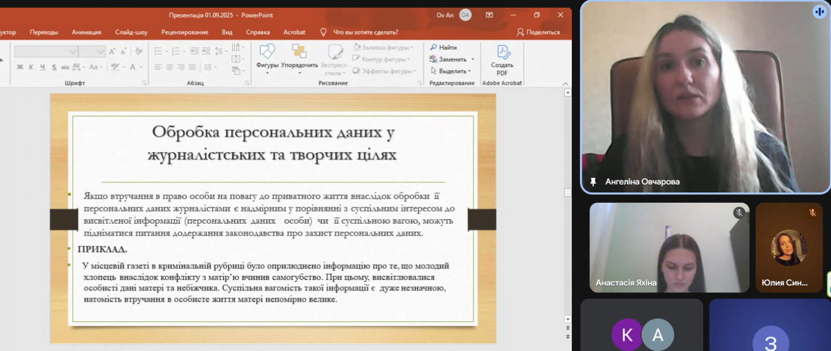The image size is (831, 351).
Task: Click the ribbon display options icon
Action: coord(489,15)
